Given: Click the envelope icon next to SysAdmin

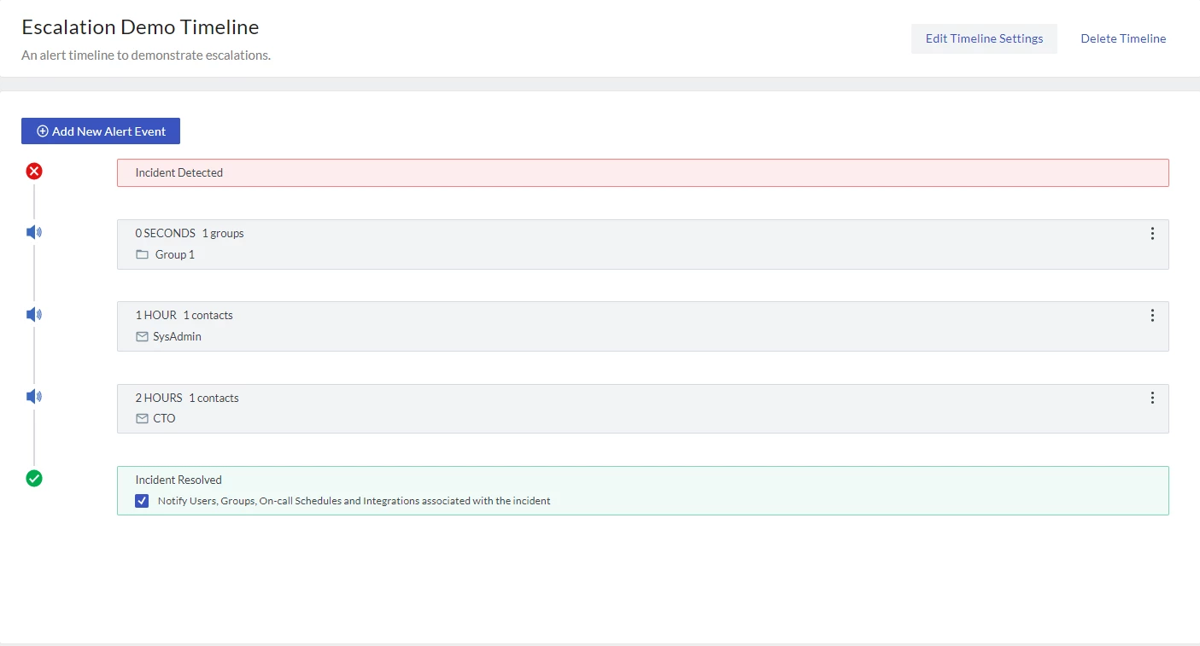Looking at the screenshot, I should (x=142, y=336).
